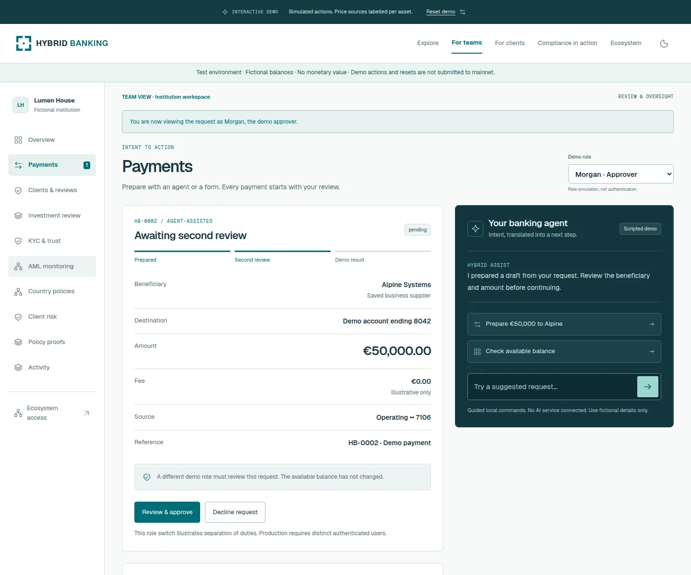Open the Ecosystem top nav item
The image size is (691, 575).
pos(626,43)
